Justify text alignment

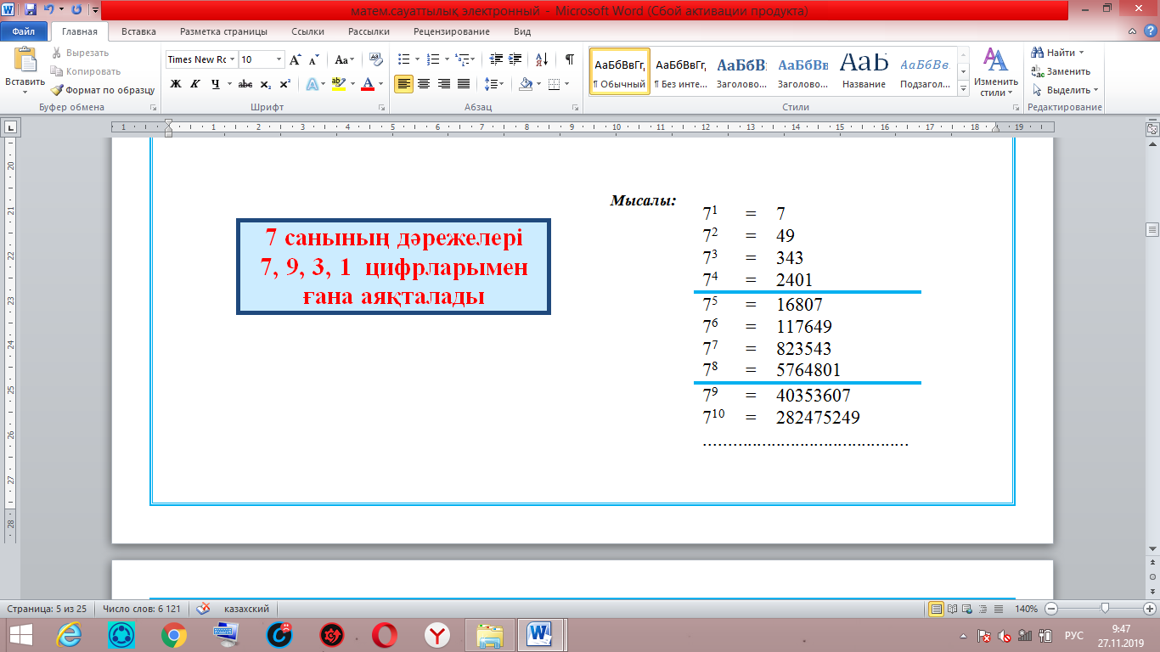click(x=464, y=84)
